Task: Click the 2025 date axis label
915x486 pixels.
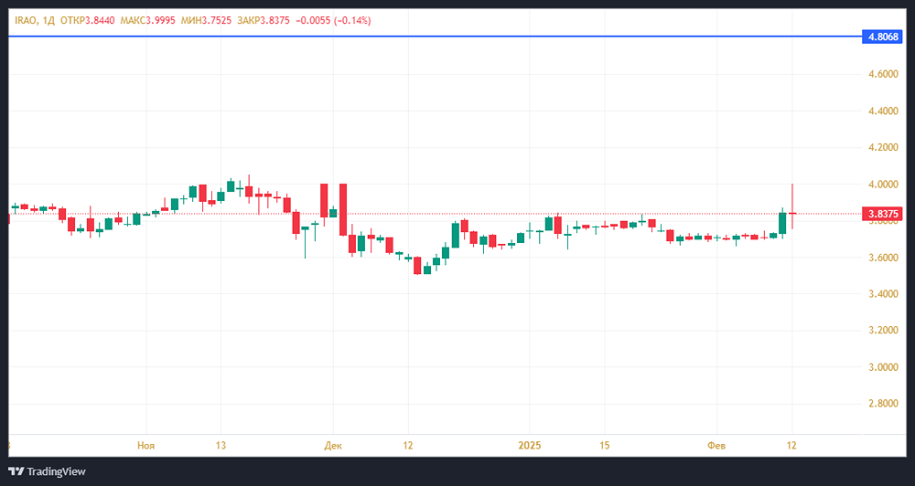Action: click(530, 446)
